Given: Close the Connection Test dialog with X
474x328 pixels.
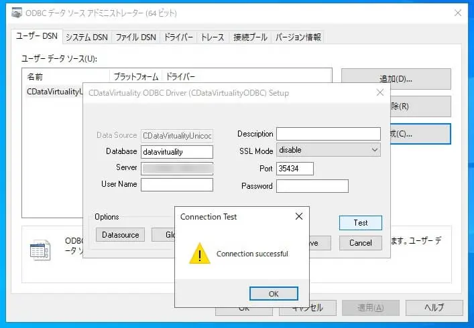Looking at the screenshot, I should click(299, 216).
